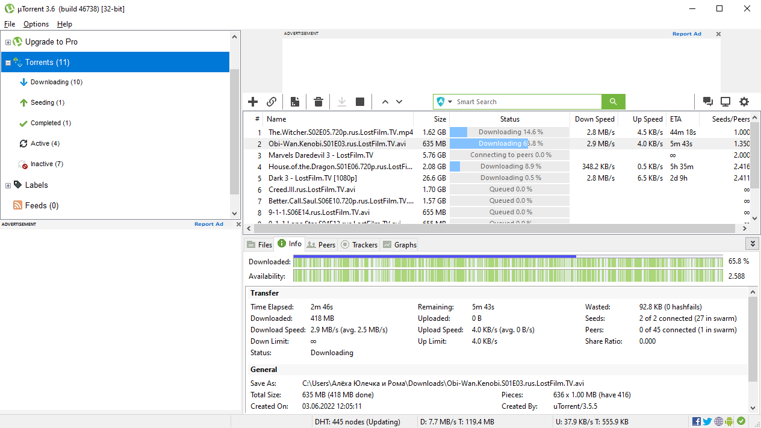Open the Help menu

[x=64, y=24]
